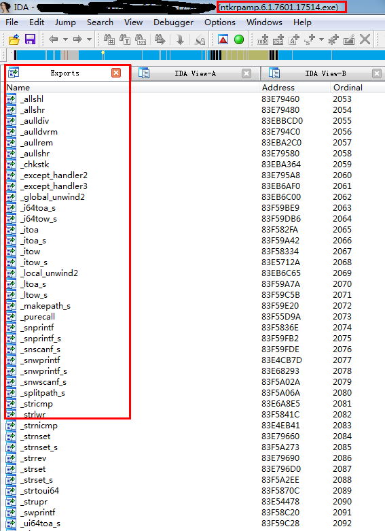
Task: Open the Options menu
Action: 220,22
